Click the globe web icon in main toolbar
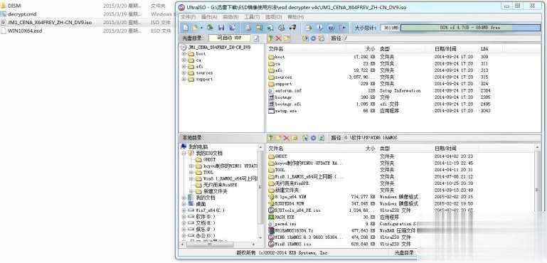This screenshot has height=263, width=547. [331, 28]
